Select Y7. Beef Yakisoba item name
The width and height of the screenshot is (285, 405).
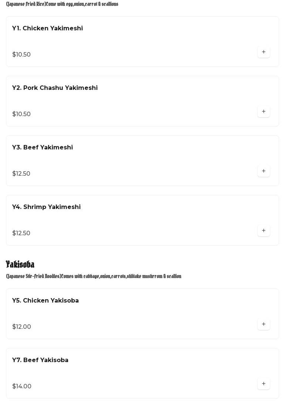click(40, 360)
